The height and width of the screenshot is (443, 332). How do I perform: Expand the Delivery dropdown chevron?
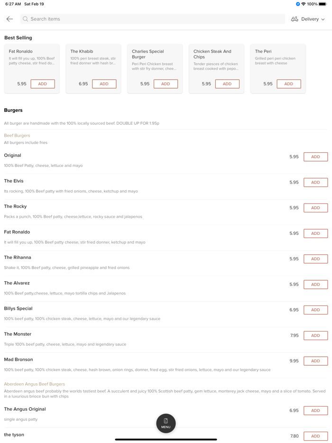[323, 19]
